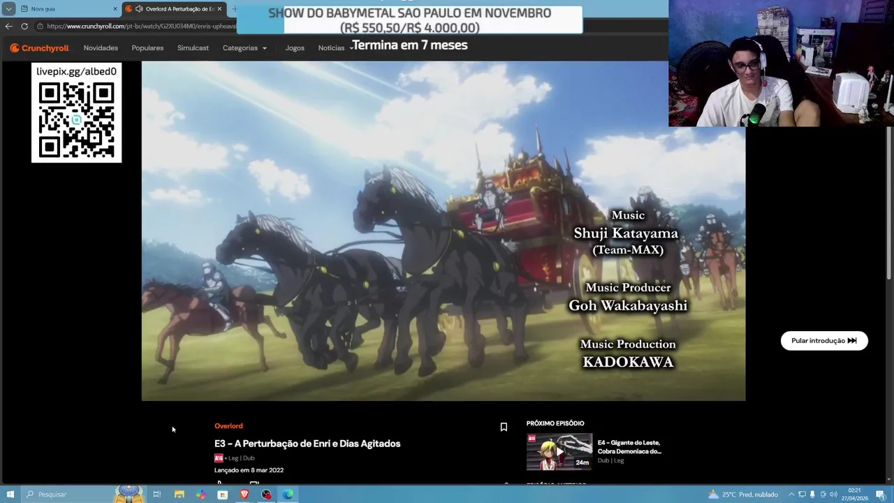Switch to the Overlord Crunchyroll tab

[x=173, y=9]
